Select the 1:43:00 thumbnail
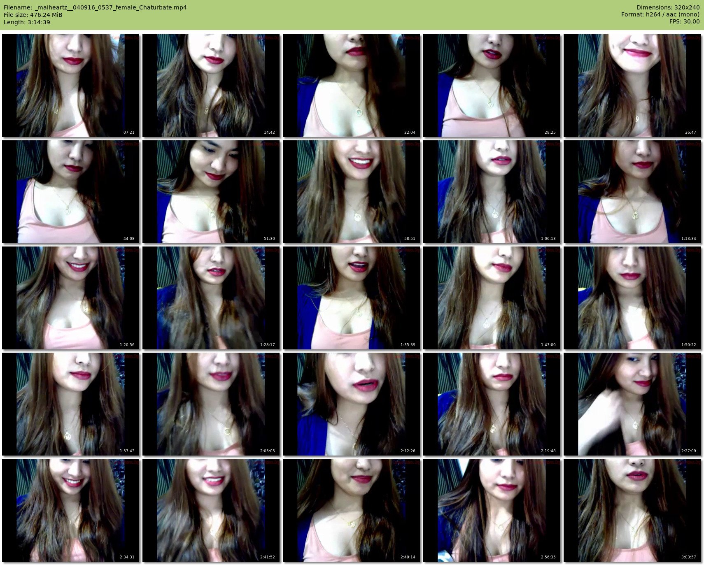 (x=492, y=298)
